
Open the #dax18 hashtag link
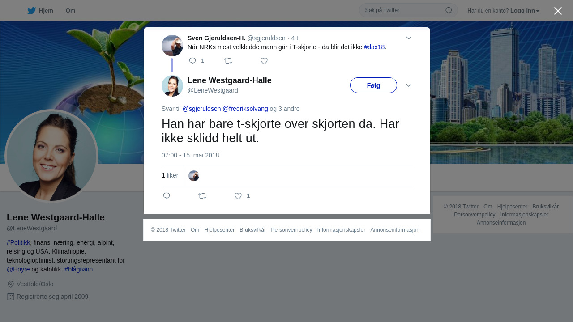point(374,47)
